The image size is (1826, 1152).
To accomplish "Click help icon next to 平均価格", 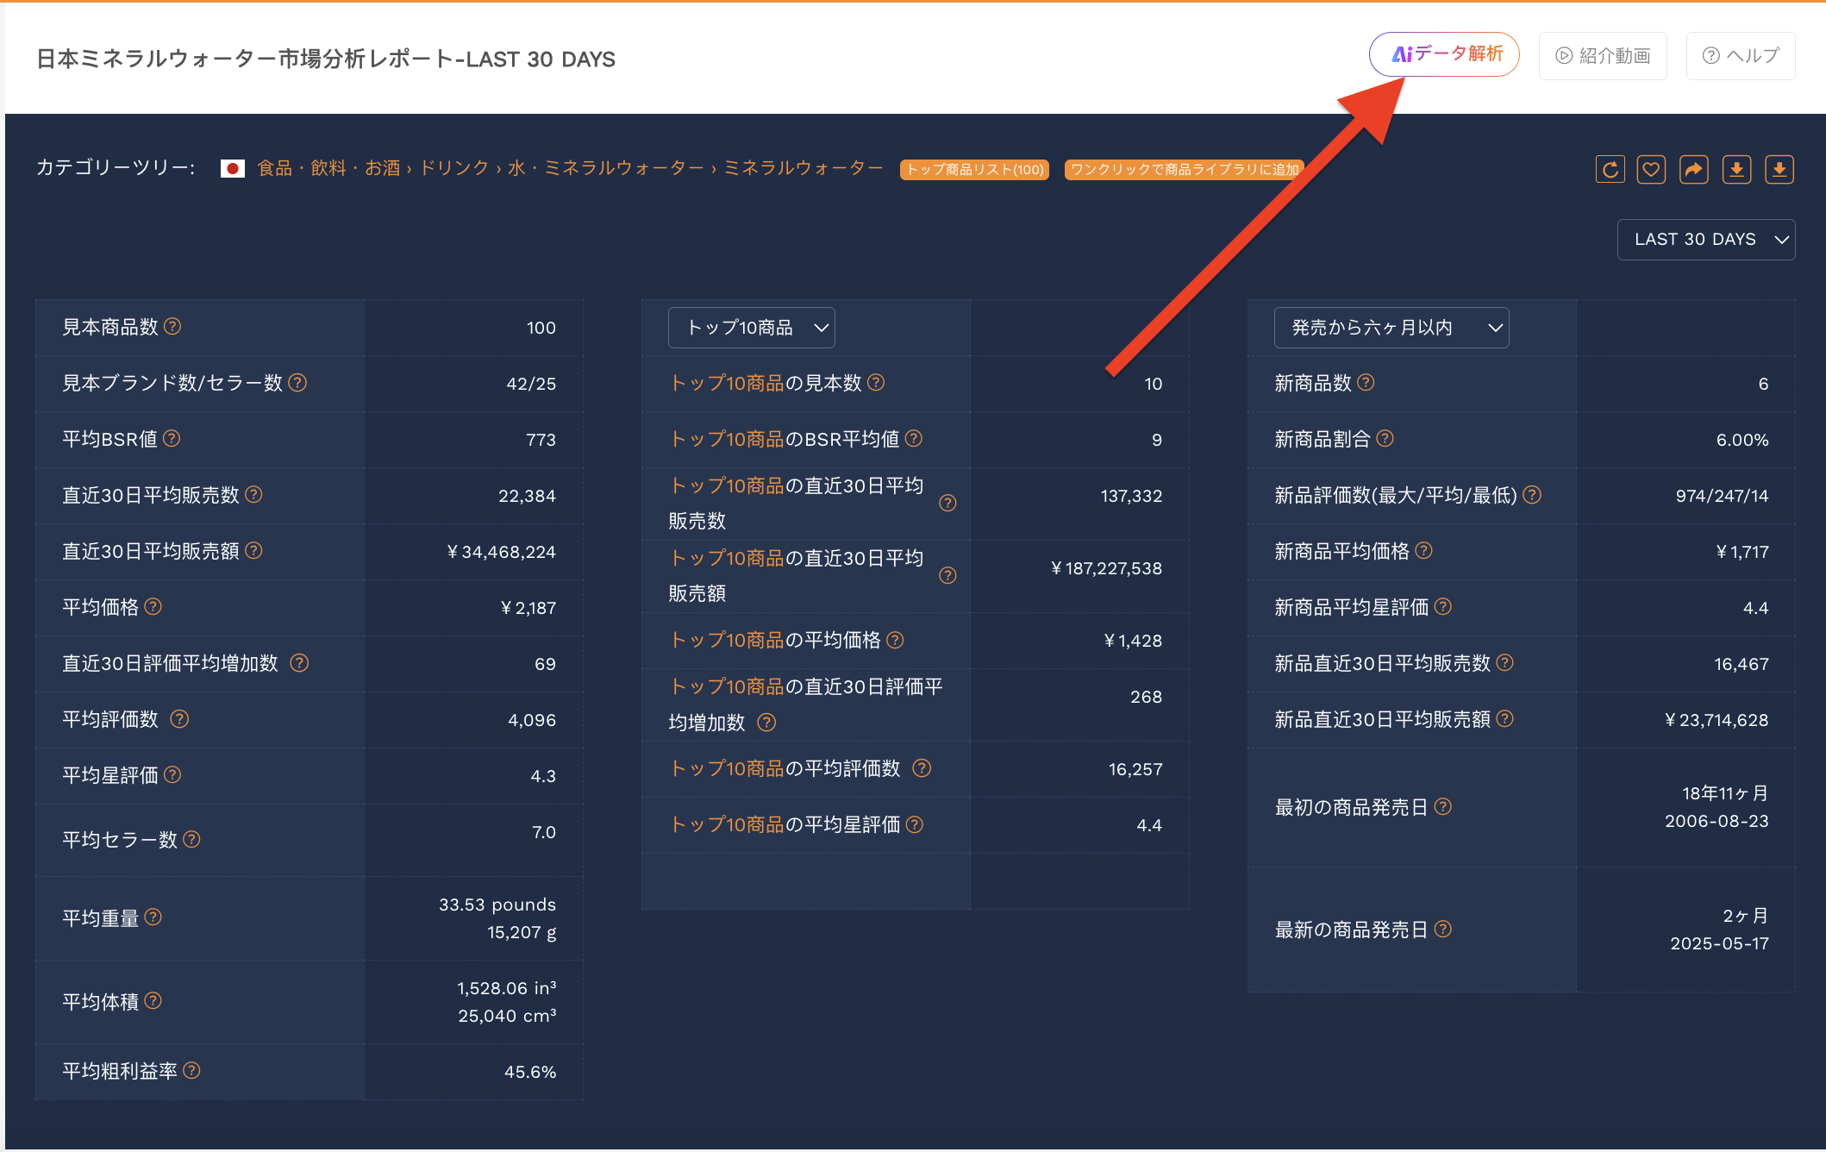I will tap(153, 606).
